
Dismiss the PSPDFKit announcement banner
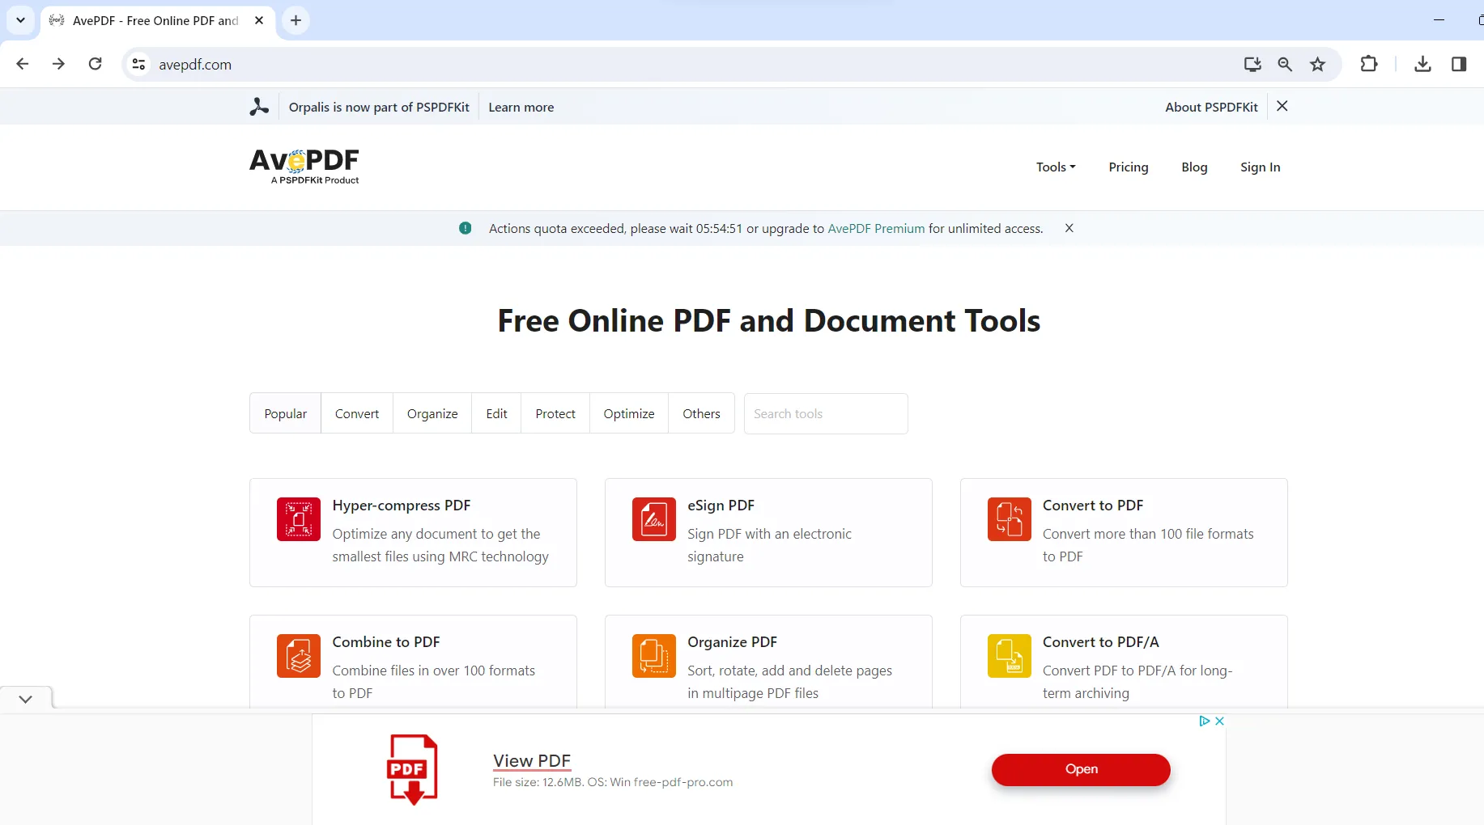pos(1282,106)
